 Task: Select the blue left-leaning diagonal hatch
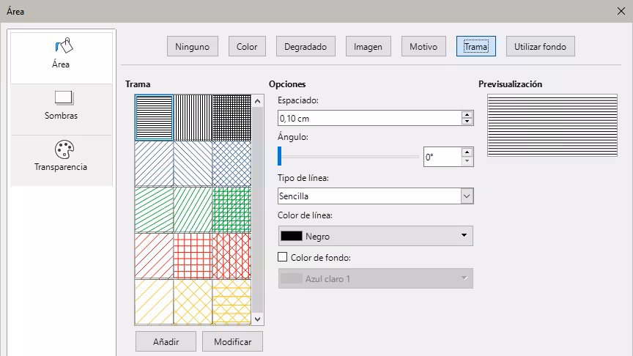tap(193, 164)
